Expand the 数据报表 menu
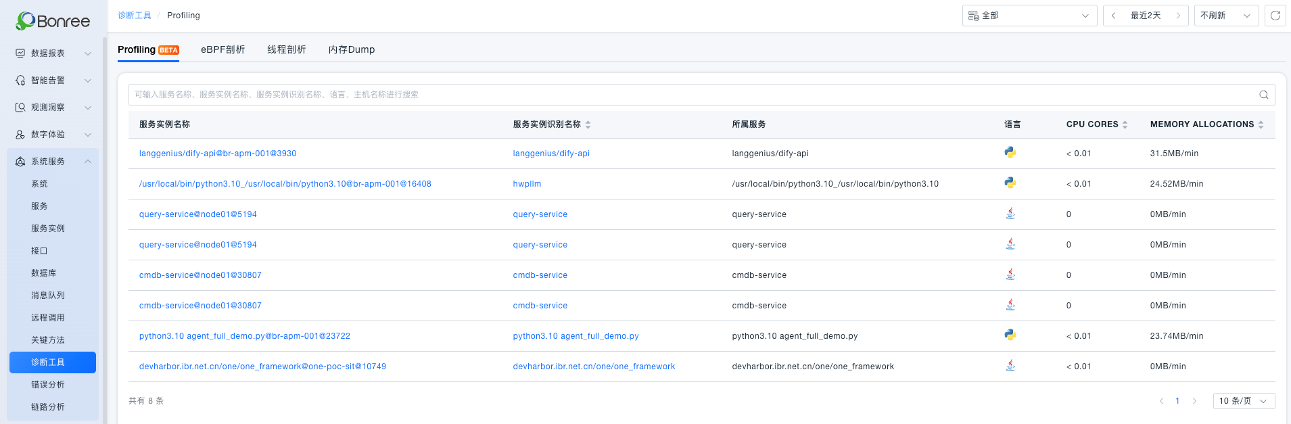Viewport: 1291px width, 424px height. pos(88,53)
